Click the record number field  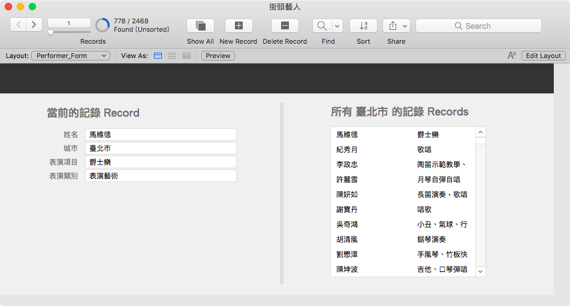pos(69,23)
